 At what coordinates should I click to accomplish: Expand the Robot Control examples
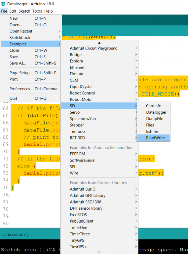point(99,93)
